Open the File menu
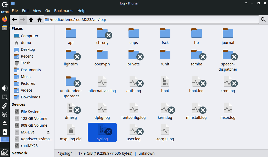Image resolution: width=268 pixels, height=157 pixels. 15,11
